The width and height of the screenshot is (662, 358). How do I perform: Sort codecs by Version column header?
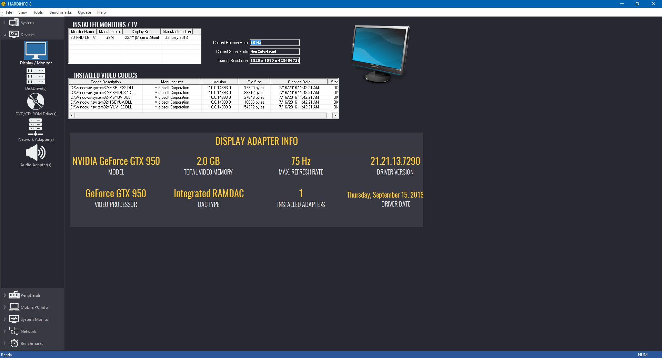click(x=220, y=82)
